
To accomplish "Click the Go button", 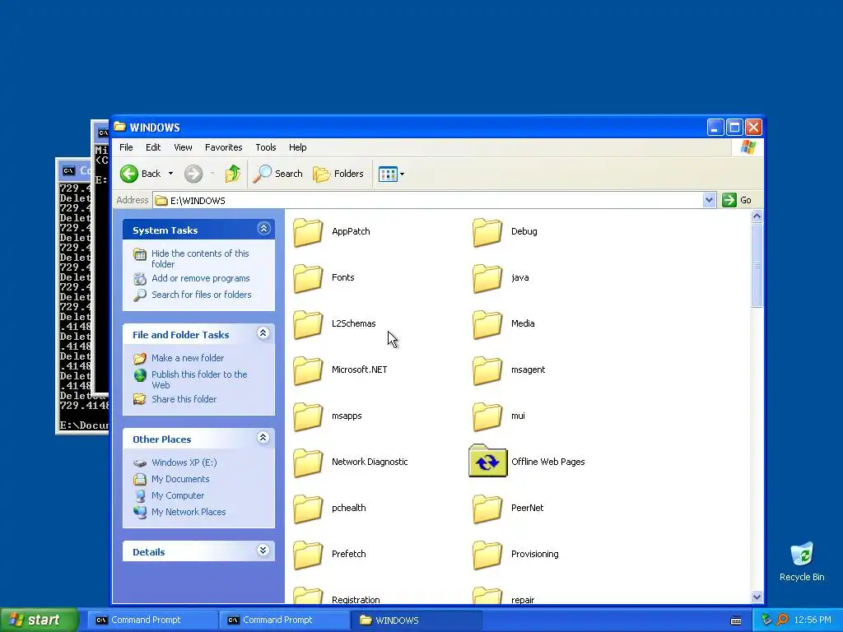I will [x=737, y=200].
